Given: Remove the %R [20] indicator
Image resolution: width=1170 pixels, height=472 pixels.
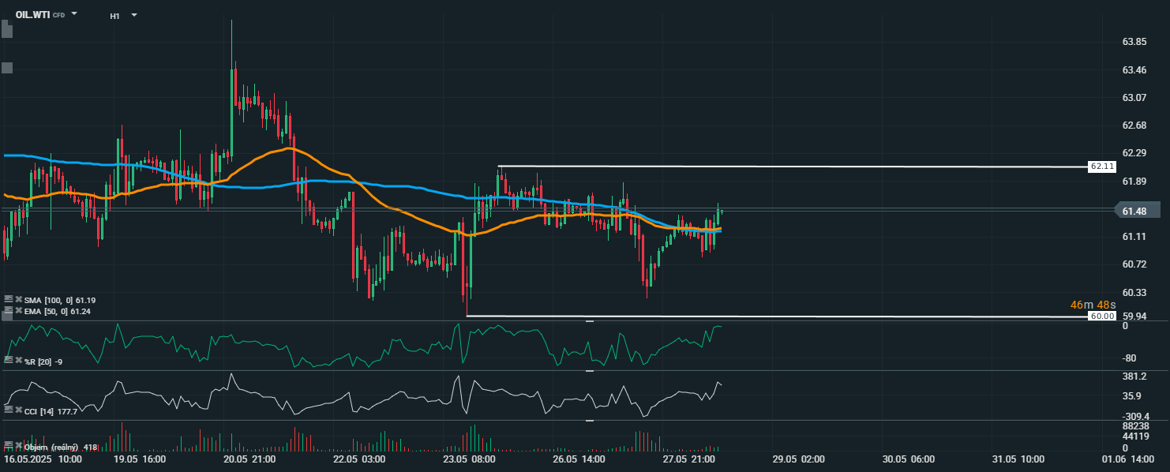Looking at the screenshot, I should point(18,360).
